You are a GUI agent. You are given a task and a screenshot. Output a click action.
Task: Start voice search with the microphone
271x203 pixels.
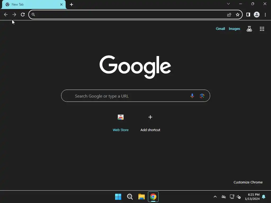click(192, 96)
